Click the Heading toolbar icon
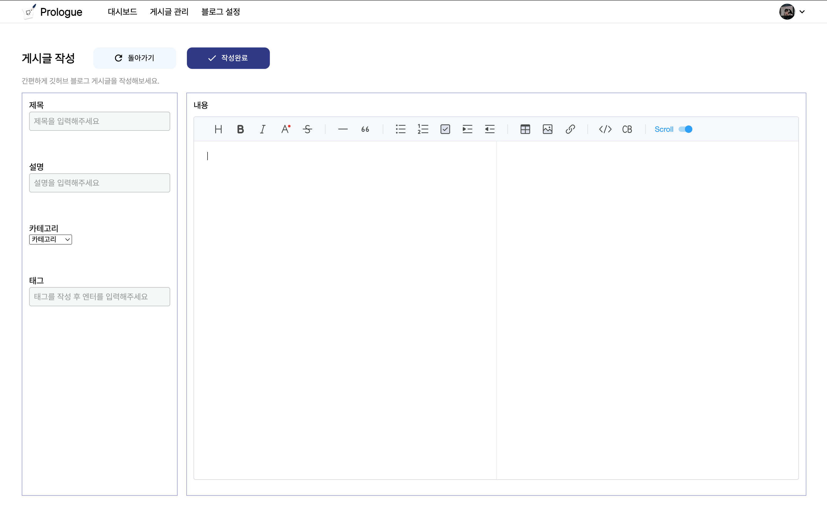Viewport: 827px width, 514px height. (218, 129)
